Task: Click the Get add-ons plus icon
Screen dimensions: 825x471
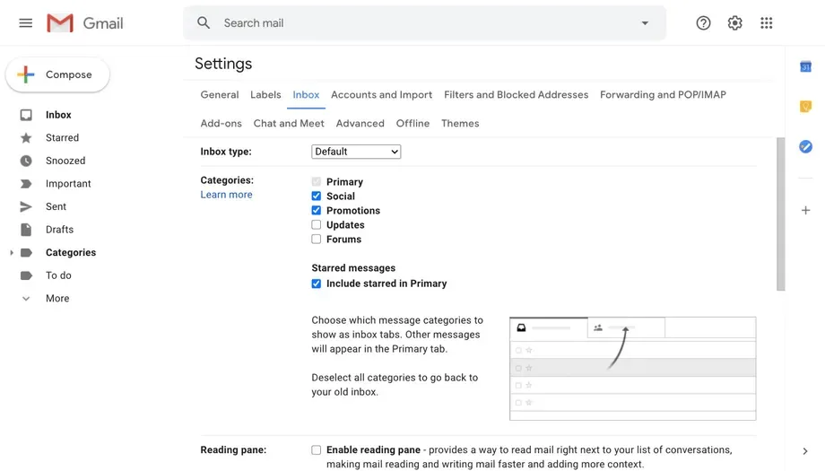Action: [x=805, y=211]
